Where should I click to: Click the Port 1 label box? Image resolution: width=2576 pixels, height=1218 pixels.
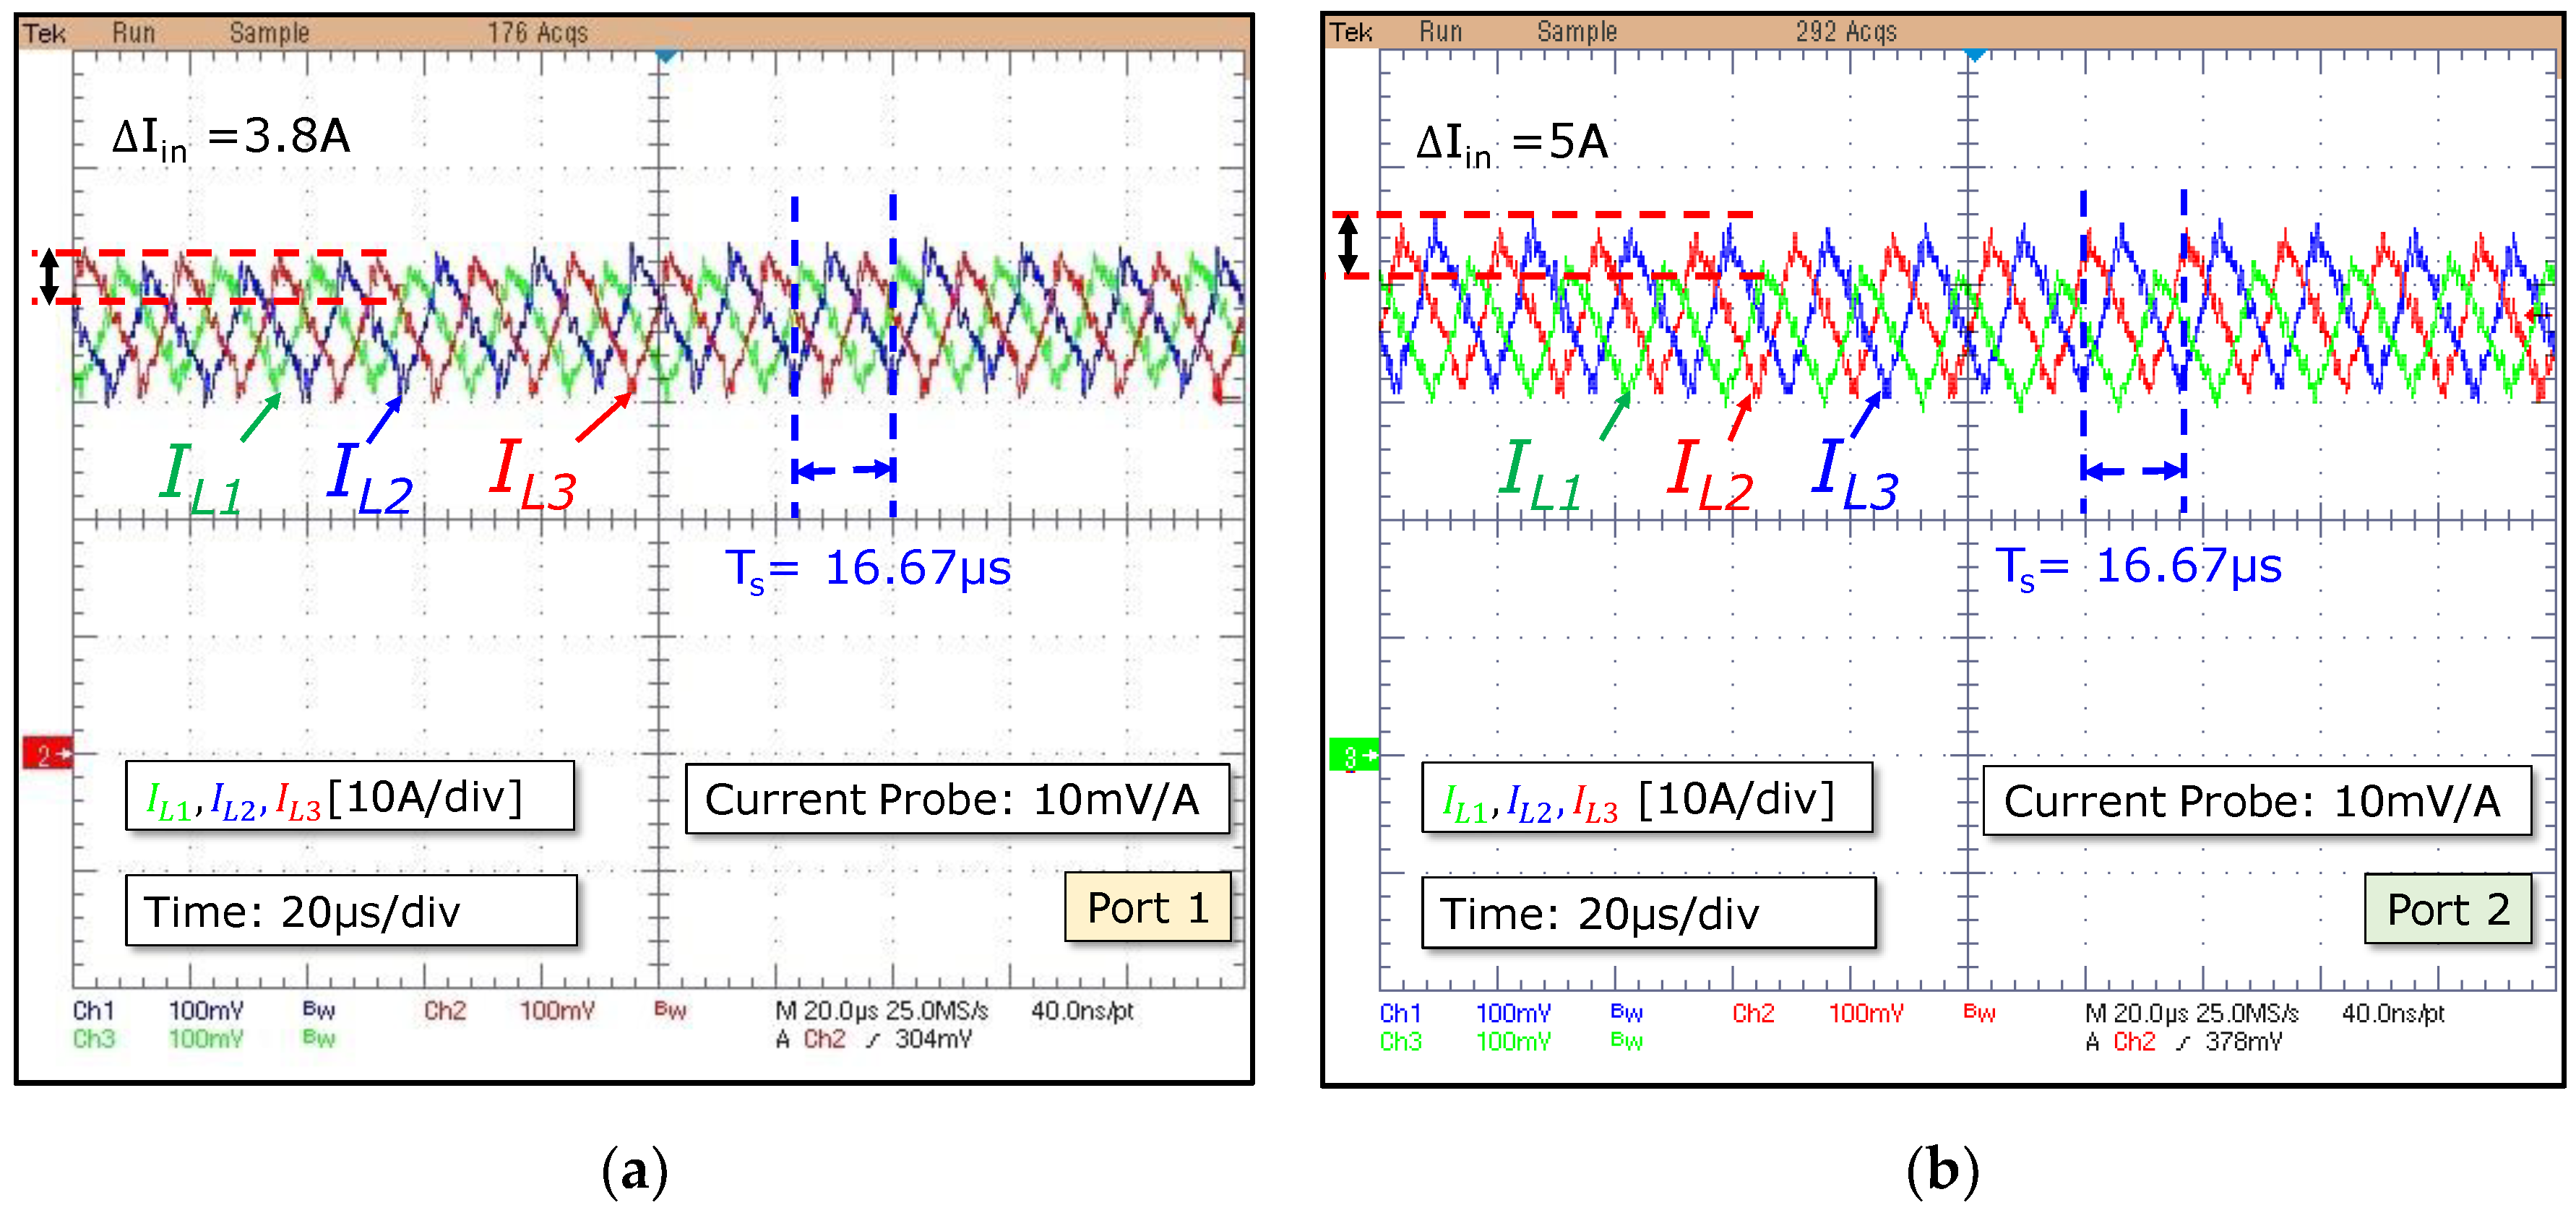click(1147, 907)
